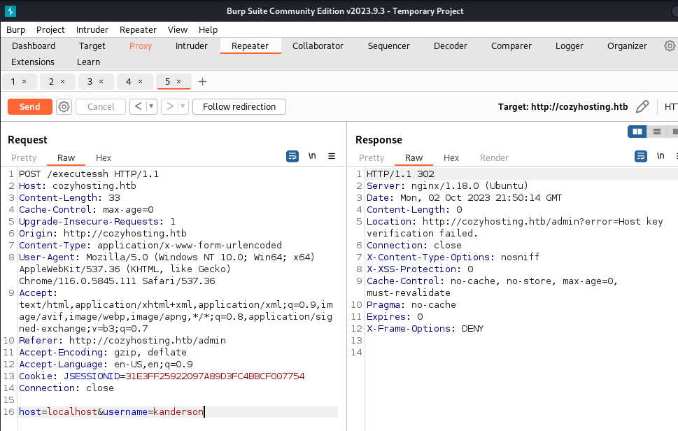Switch to Learn tab

(x=89, y=62)
